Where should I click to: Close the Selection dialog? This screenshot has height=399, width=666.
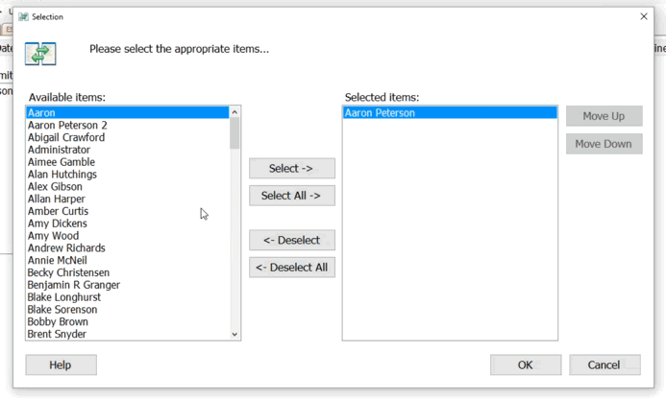[x=644, y=16]
